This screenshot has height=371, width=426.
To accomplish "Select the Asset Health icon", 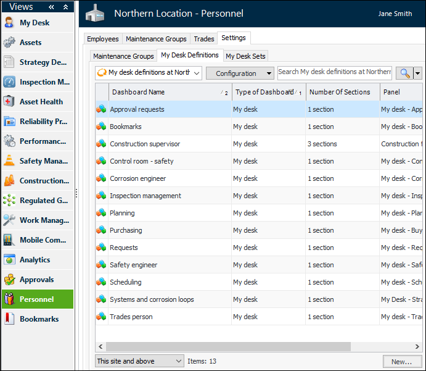I will [x=9, y=102].
